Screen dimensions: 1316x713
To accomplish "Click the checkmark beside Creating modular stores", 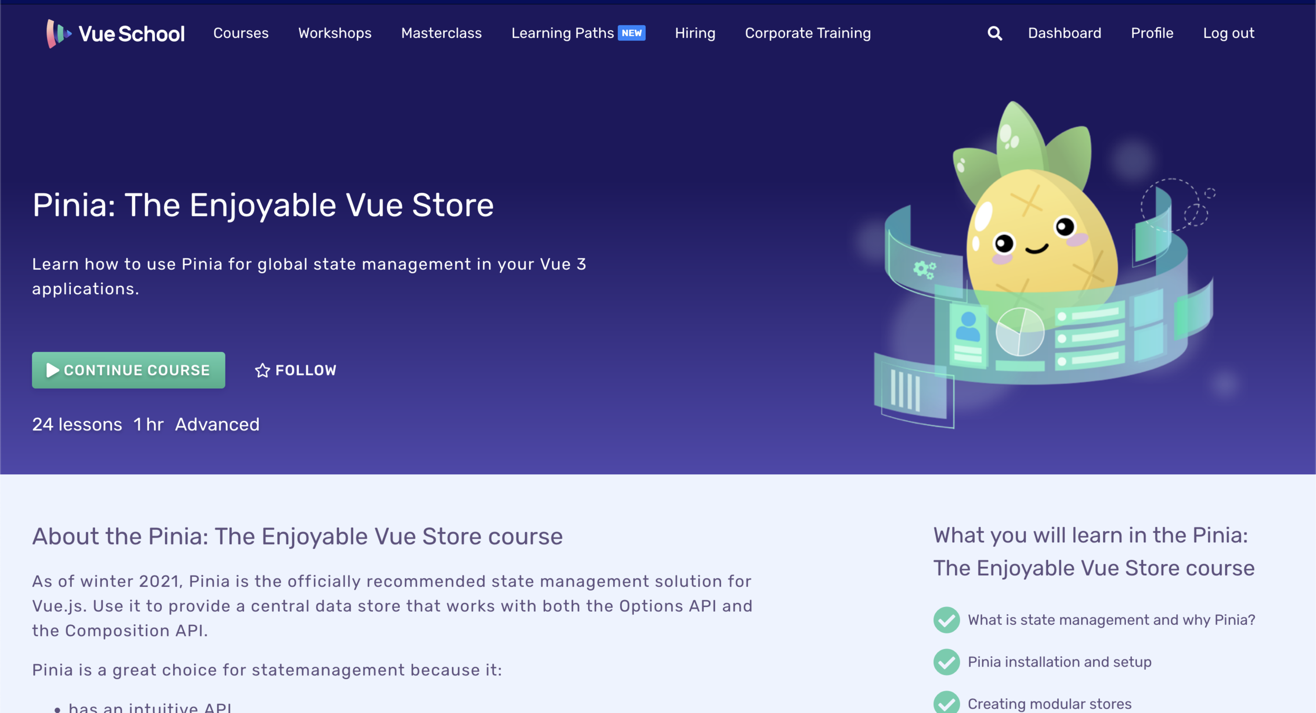I will pyautogui.click(x=946, y=703).
